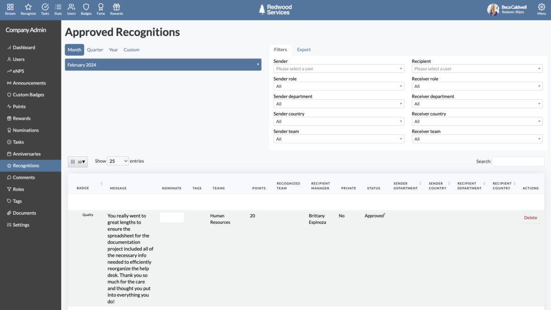Image resolution: width=551 pixels, height=310 pixels.
Task: Toggle sorting on Sender Department column
Action: [405, 186]
